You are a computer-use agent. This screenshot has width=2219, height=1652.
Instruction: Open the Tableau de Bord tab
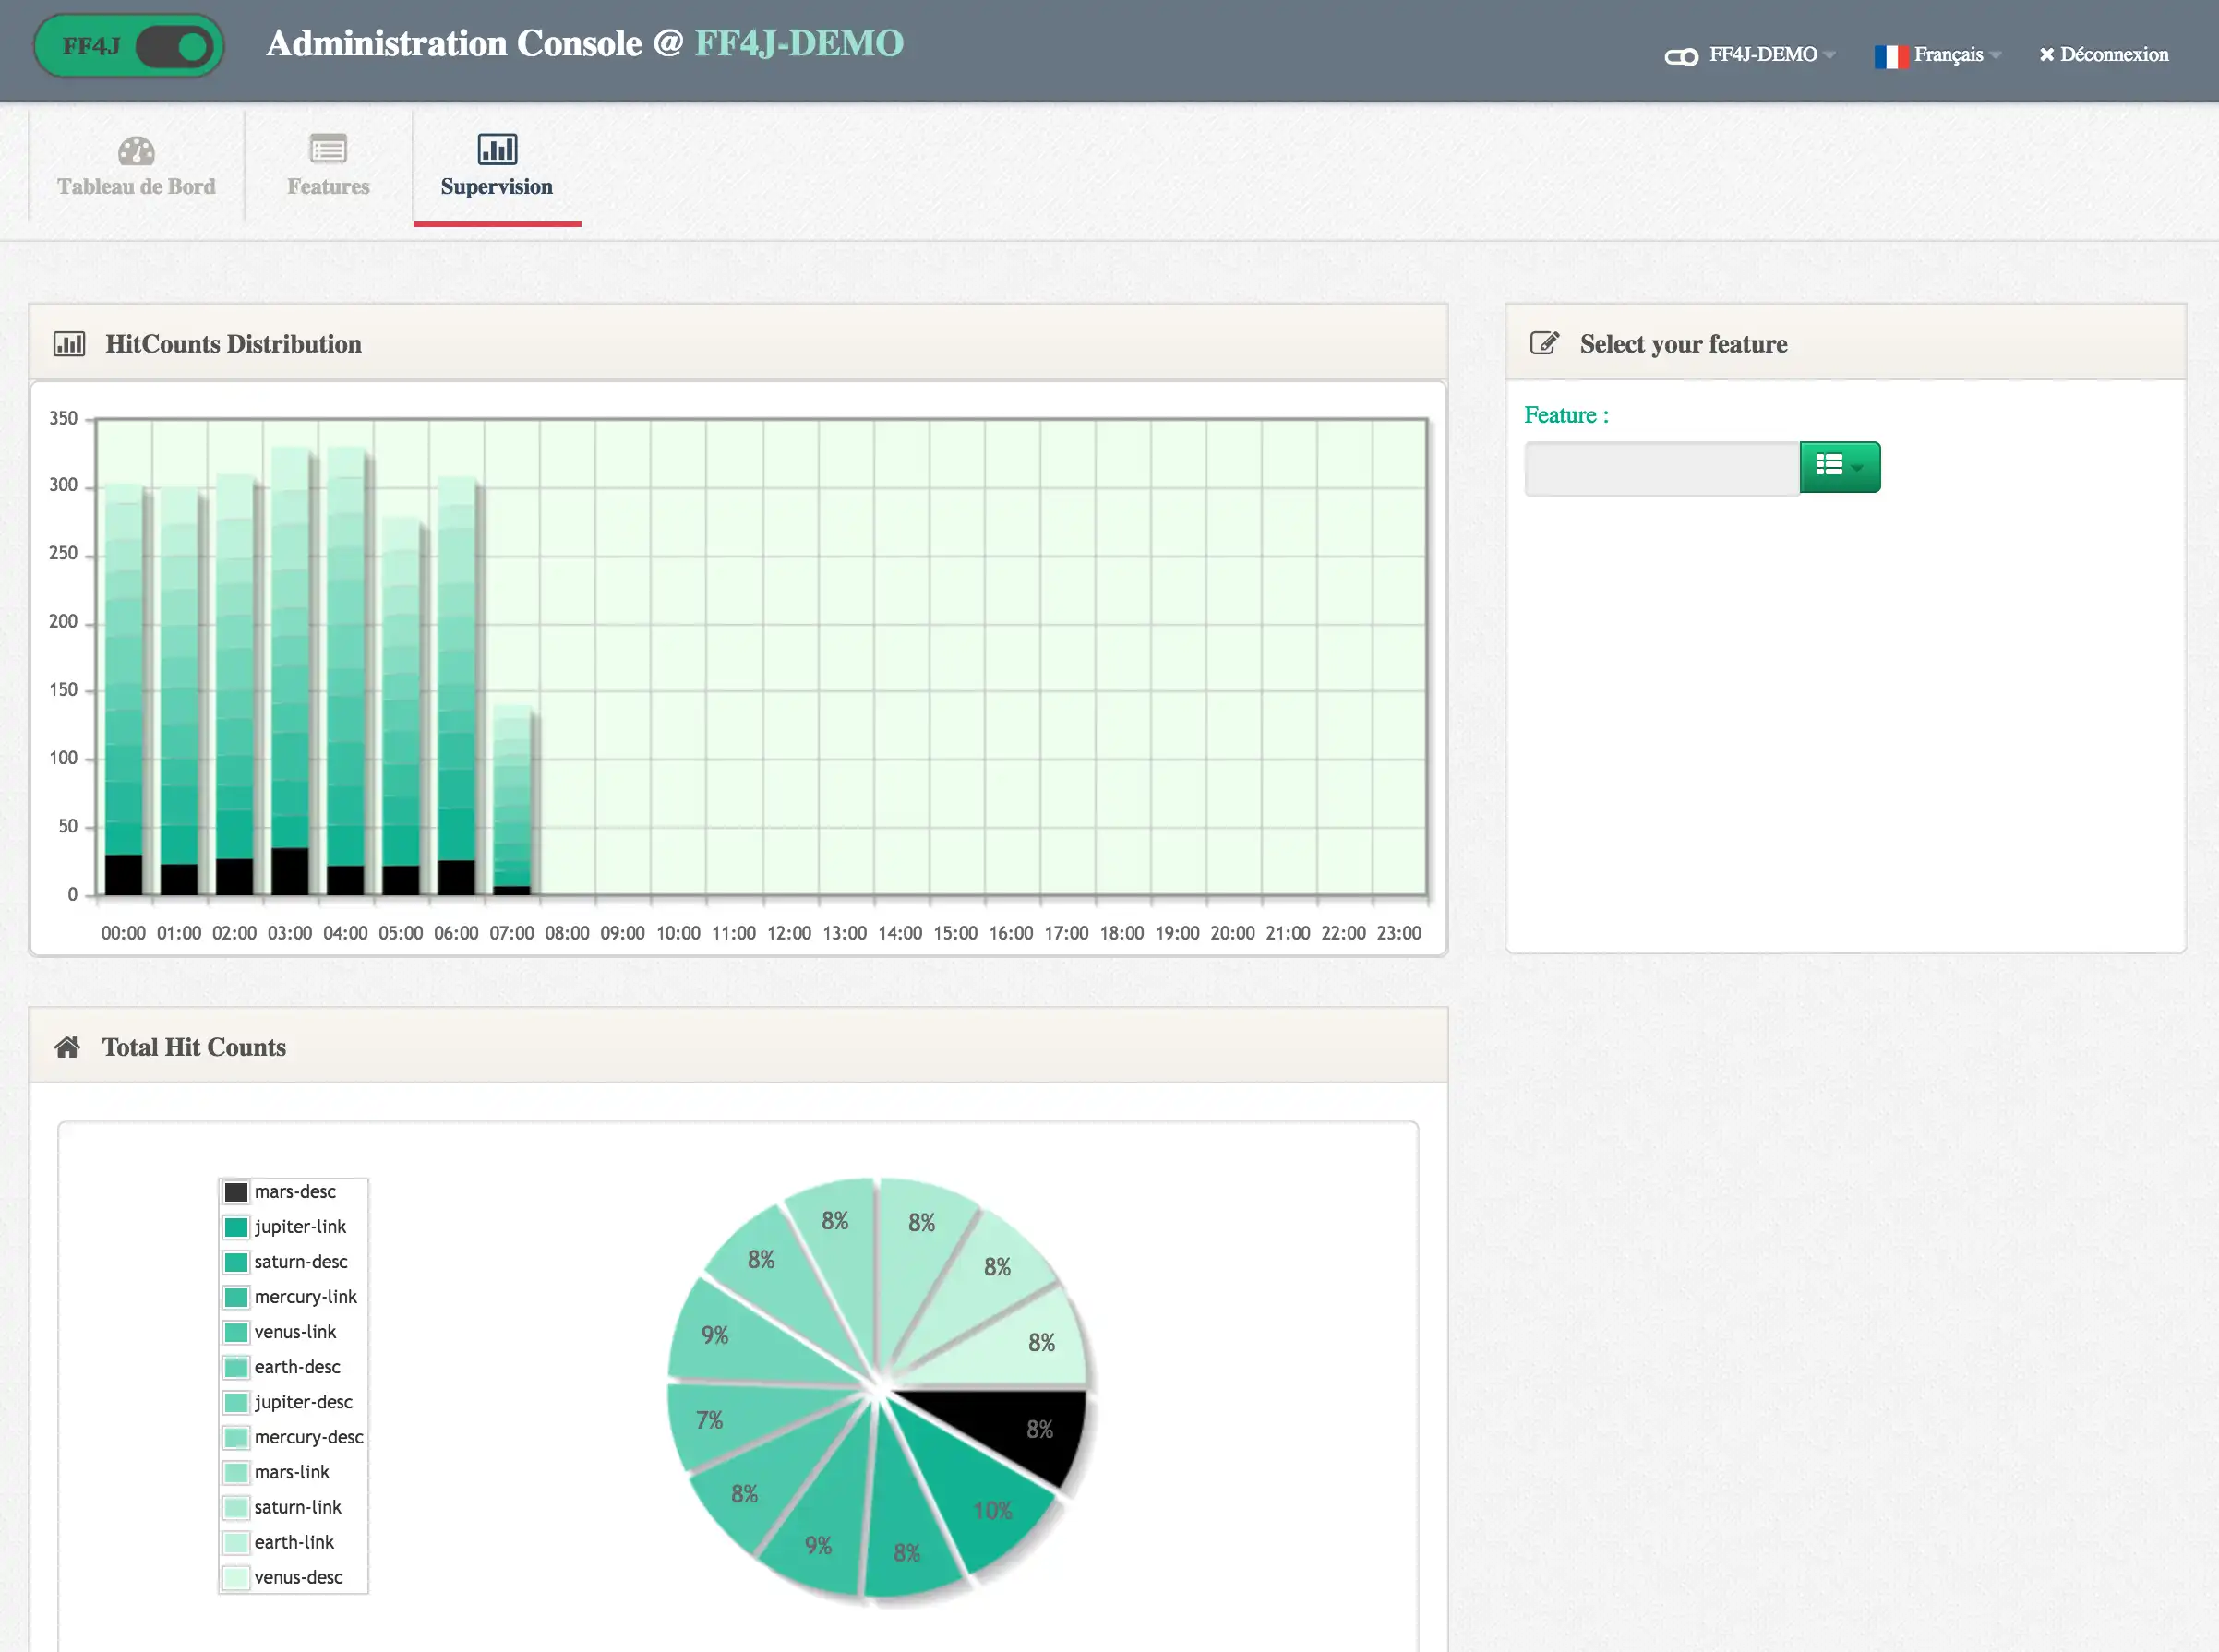point(136,186)
